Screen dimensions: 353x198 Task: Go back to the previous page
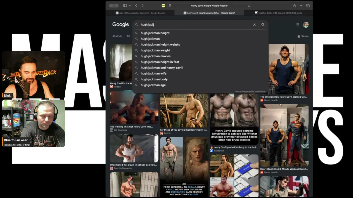pyautogui.click(x=136, y=5)
